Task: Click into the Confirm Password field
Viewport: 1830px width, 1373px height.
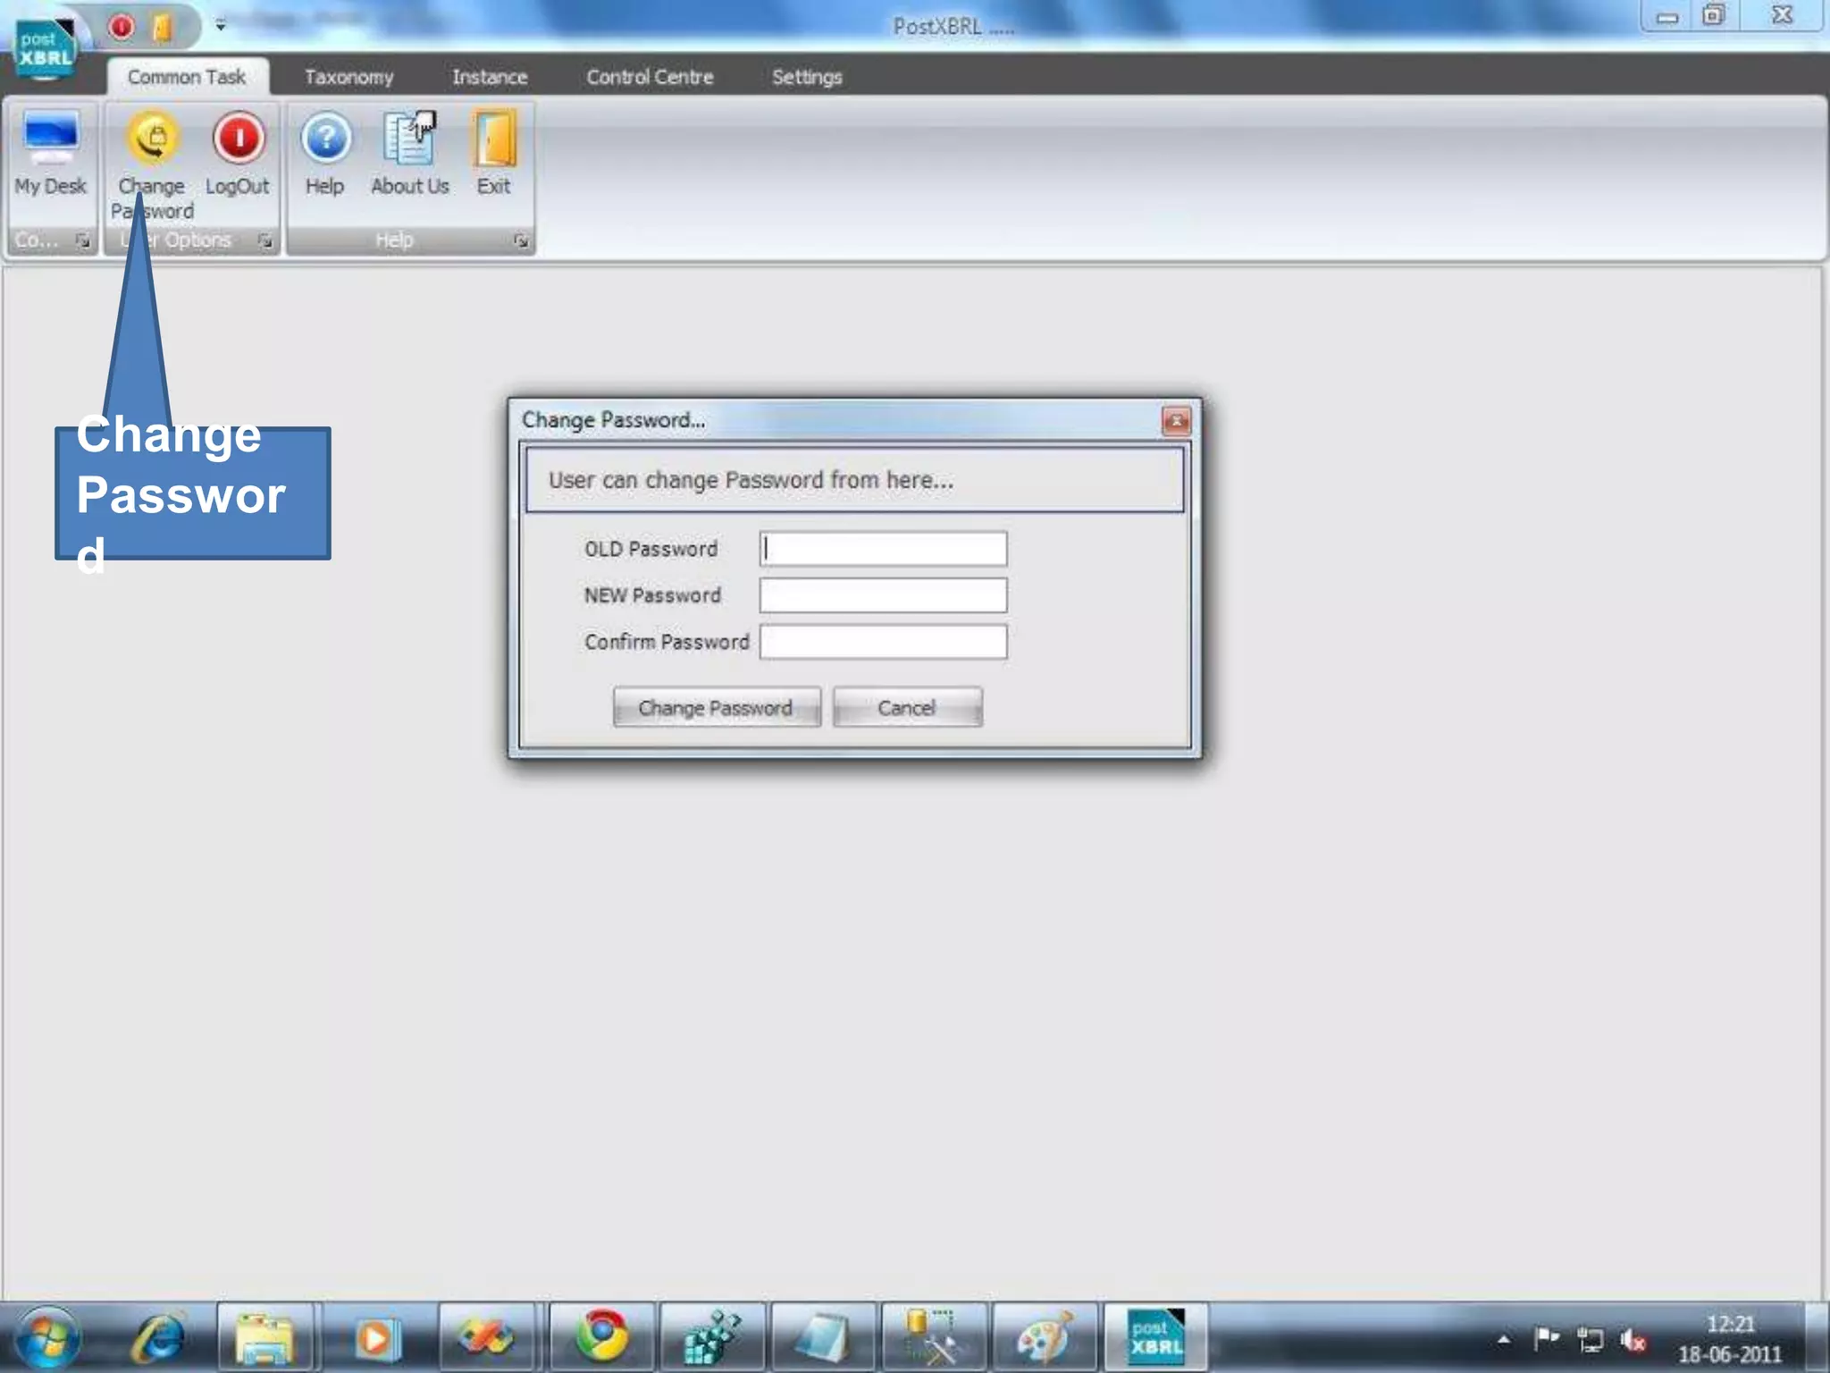Action: 883,642
